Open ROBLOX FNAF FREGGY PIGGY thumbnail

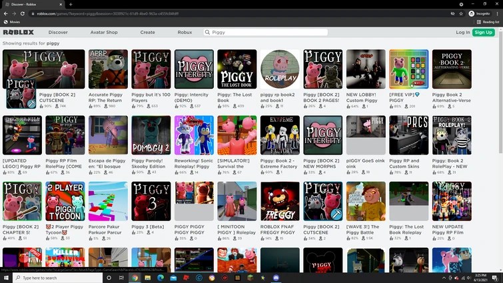tap(280, 201)
